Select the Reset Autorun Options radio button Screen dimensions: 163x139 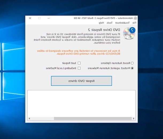click(x=132, y=63)
